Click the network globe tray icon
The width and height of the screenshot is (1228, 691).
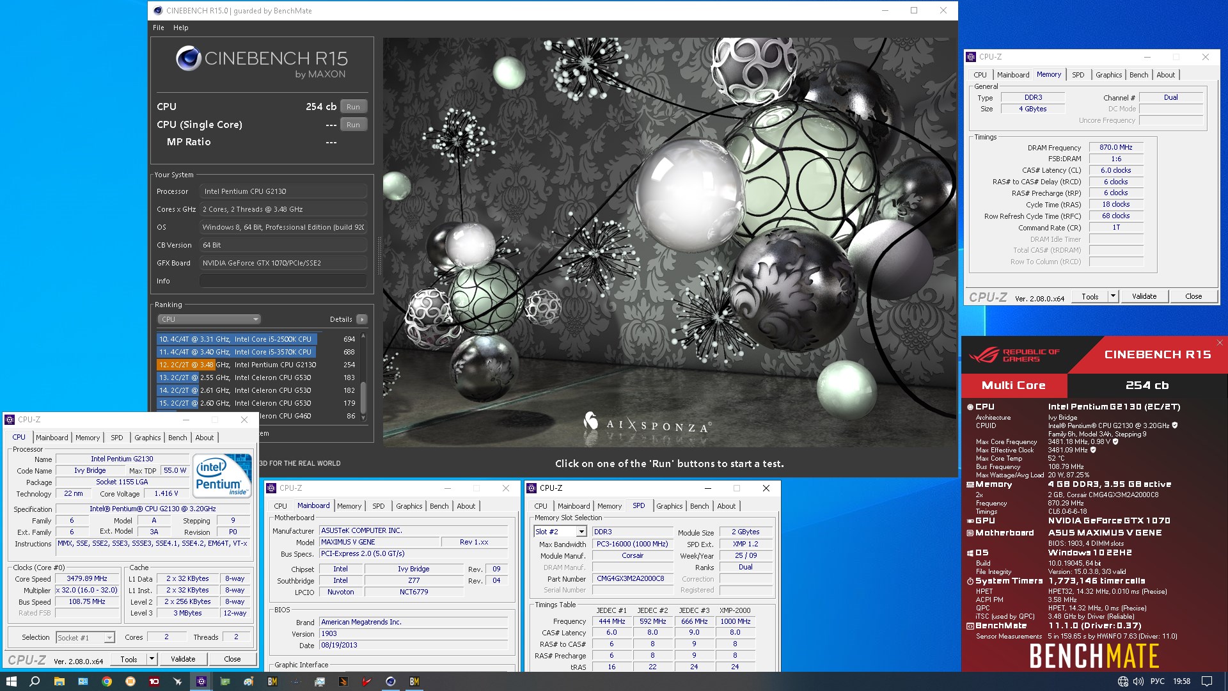pyautogui.click(x=1123, y=681)
